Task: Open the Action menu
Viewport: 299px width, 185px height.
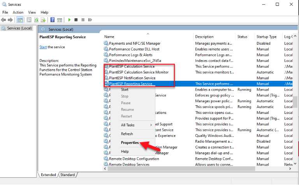Action: pos(18,12)
